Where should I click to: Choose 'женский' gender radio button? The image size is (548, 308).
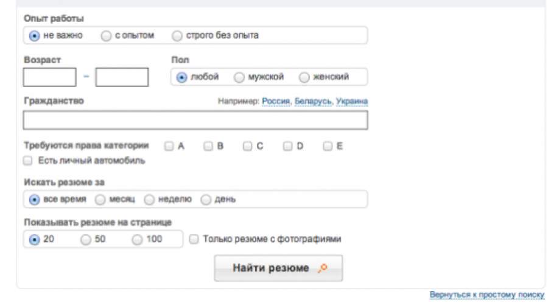[304, 77]
